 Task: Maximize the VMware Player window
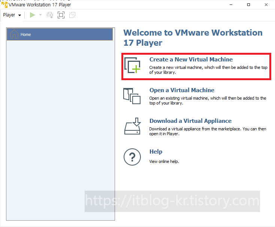[x=248, y=5]
